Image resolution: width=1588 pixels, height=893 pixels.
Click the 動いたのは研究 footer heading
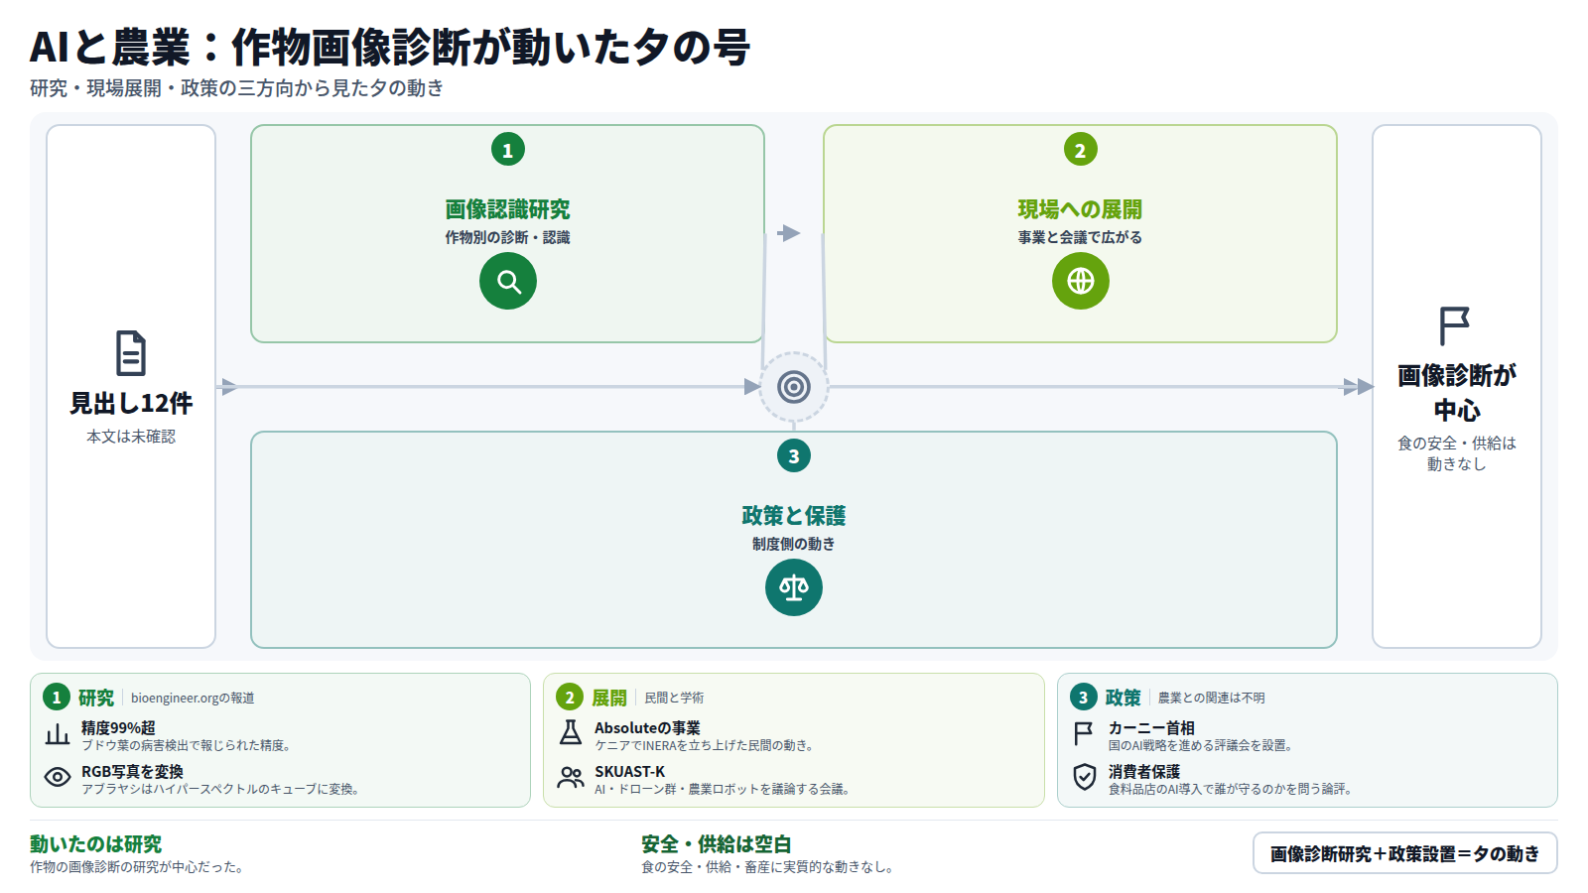95,844
